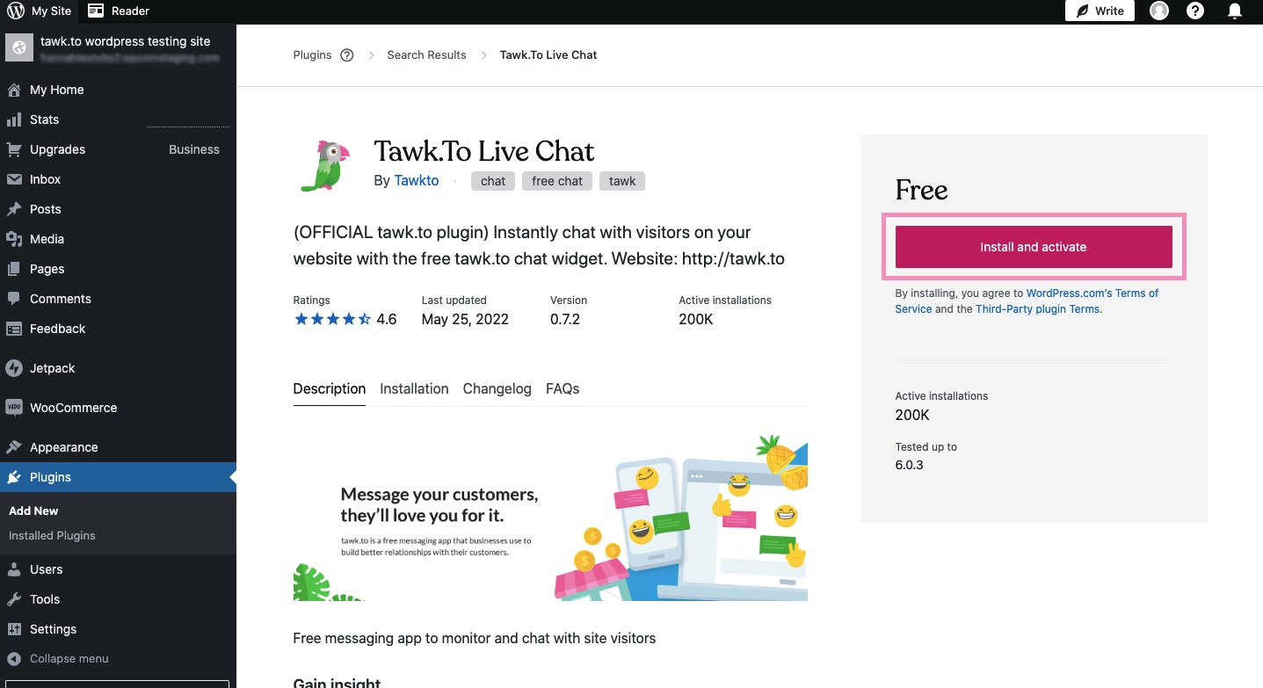Click the help question mark icon in top bar

click(1195, 11)
